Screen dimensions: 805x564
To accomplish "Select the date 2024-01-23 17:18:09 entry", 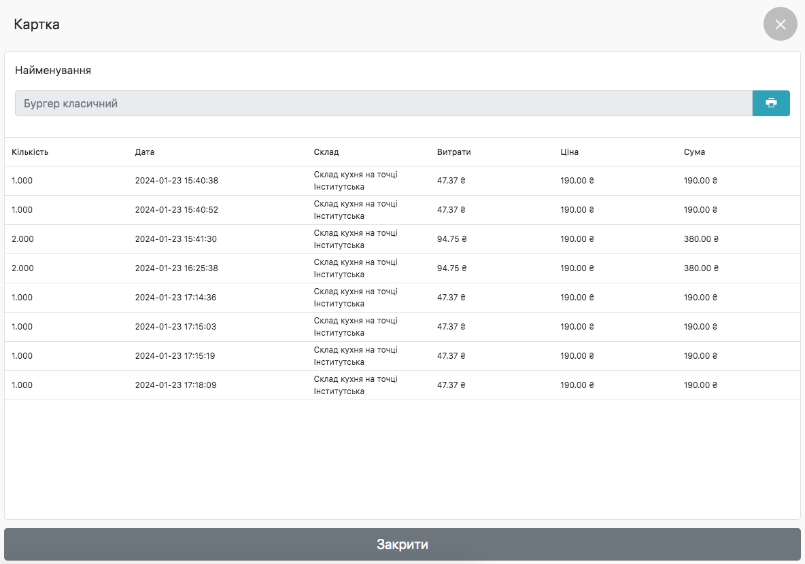I will pyautogui.click(x=176, y=385).
